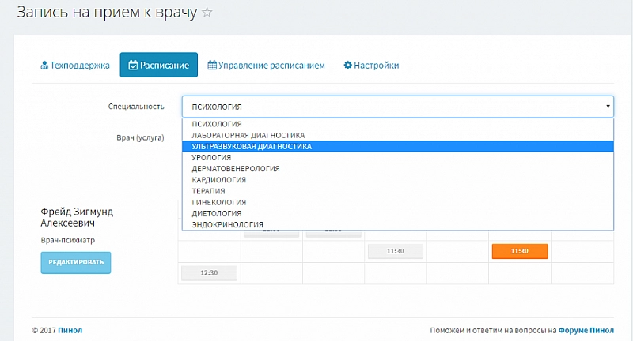Select ЛАБОРАТОРНАЯ ДИАГНОСТИКА from the list
The width and height of the screenshot is (633, 341).
pos(248,135)
